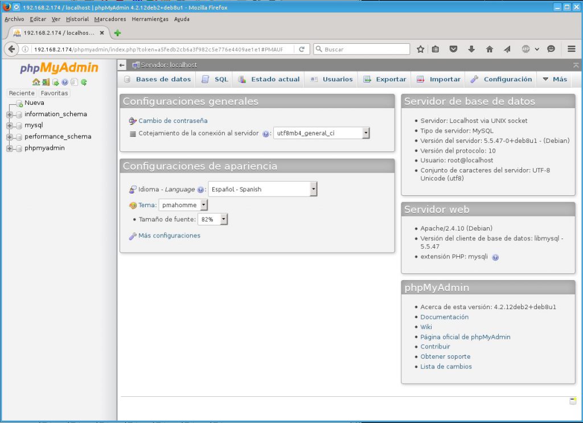Open the Documentación link
Image resolution: width=583 pixels, height=423 pixels.
[444, 317]
